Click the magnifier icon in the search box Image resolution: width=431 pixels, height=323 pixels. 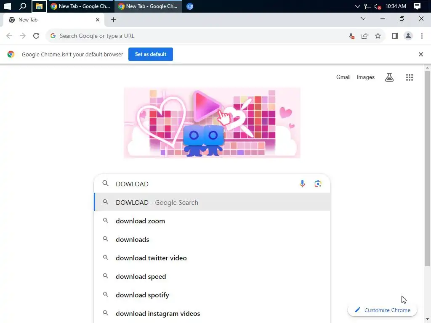[105, 183]
